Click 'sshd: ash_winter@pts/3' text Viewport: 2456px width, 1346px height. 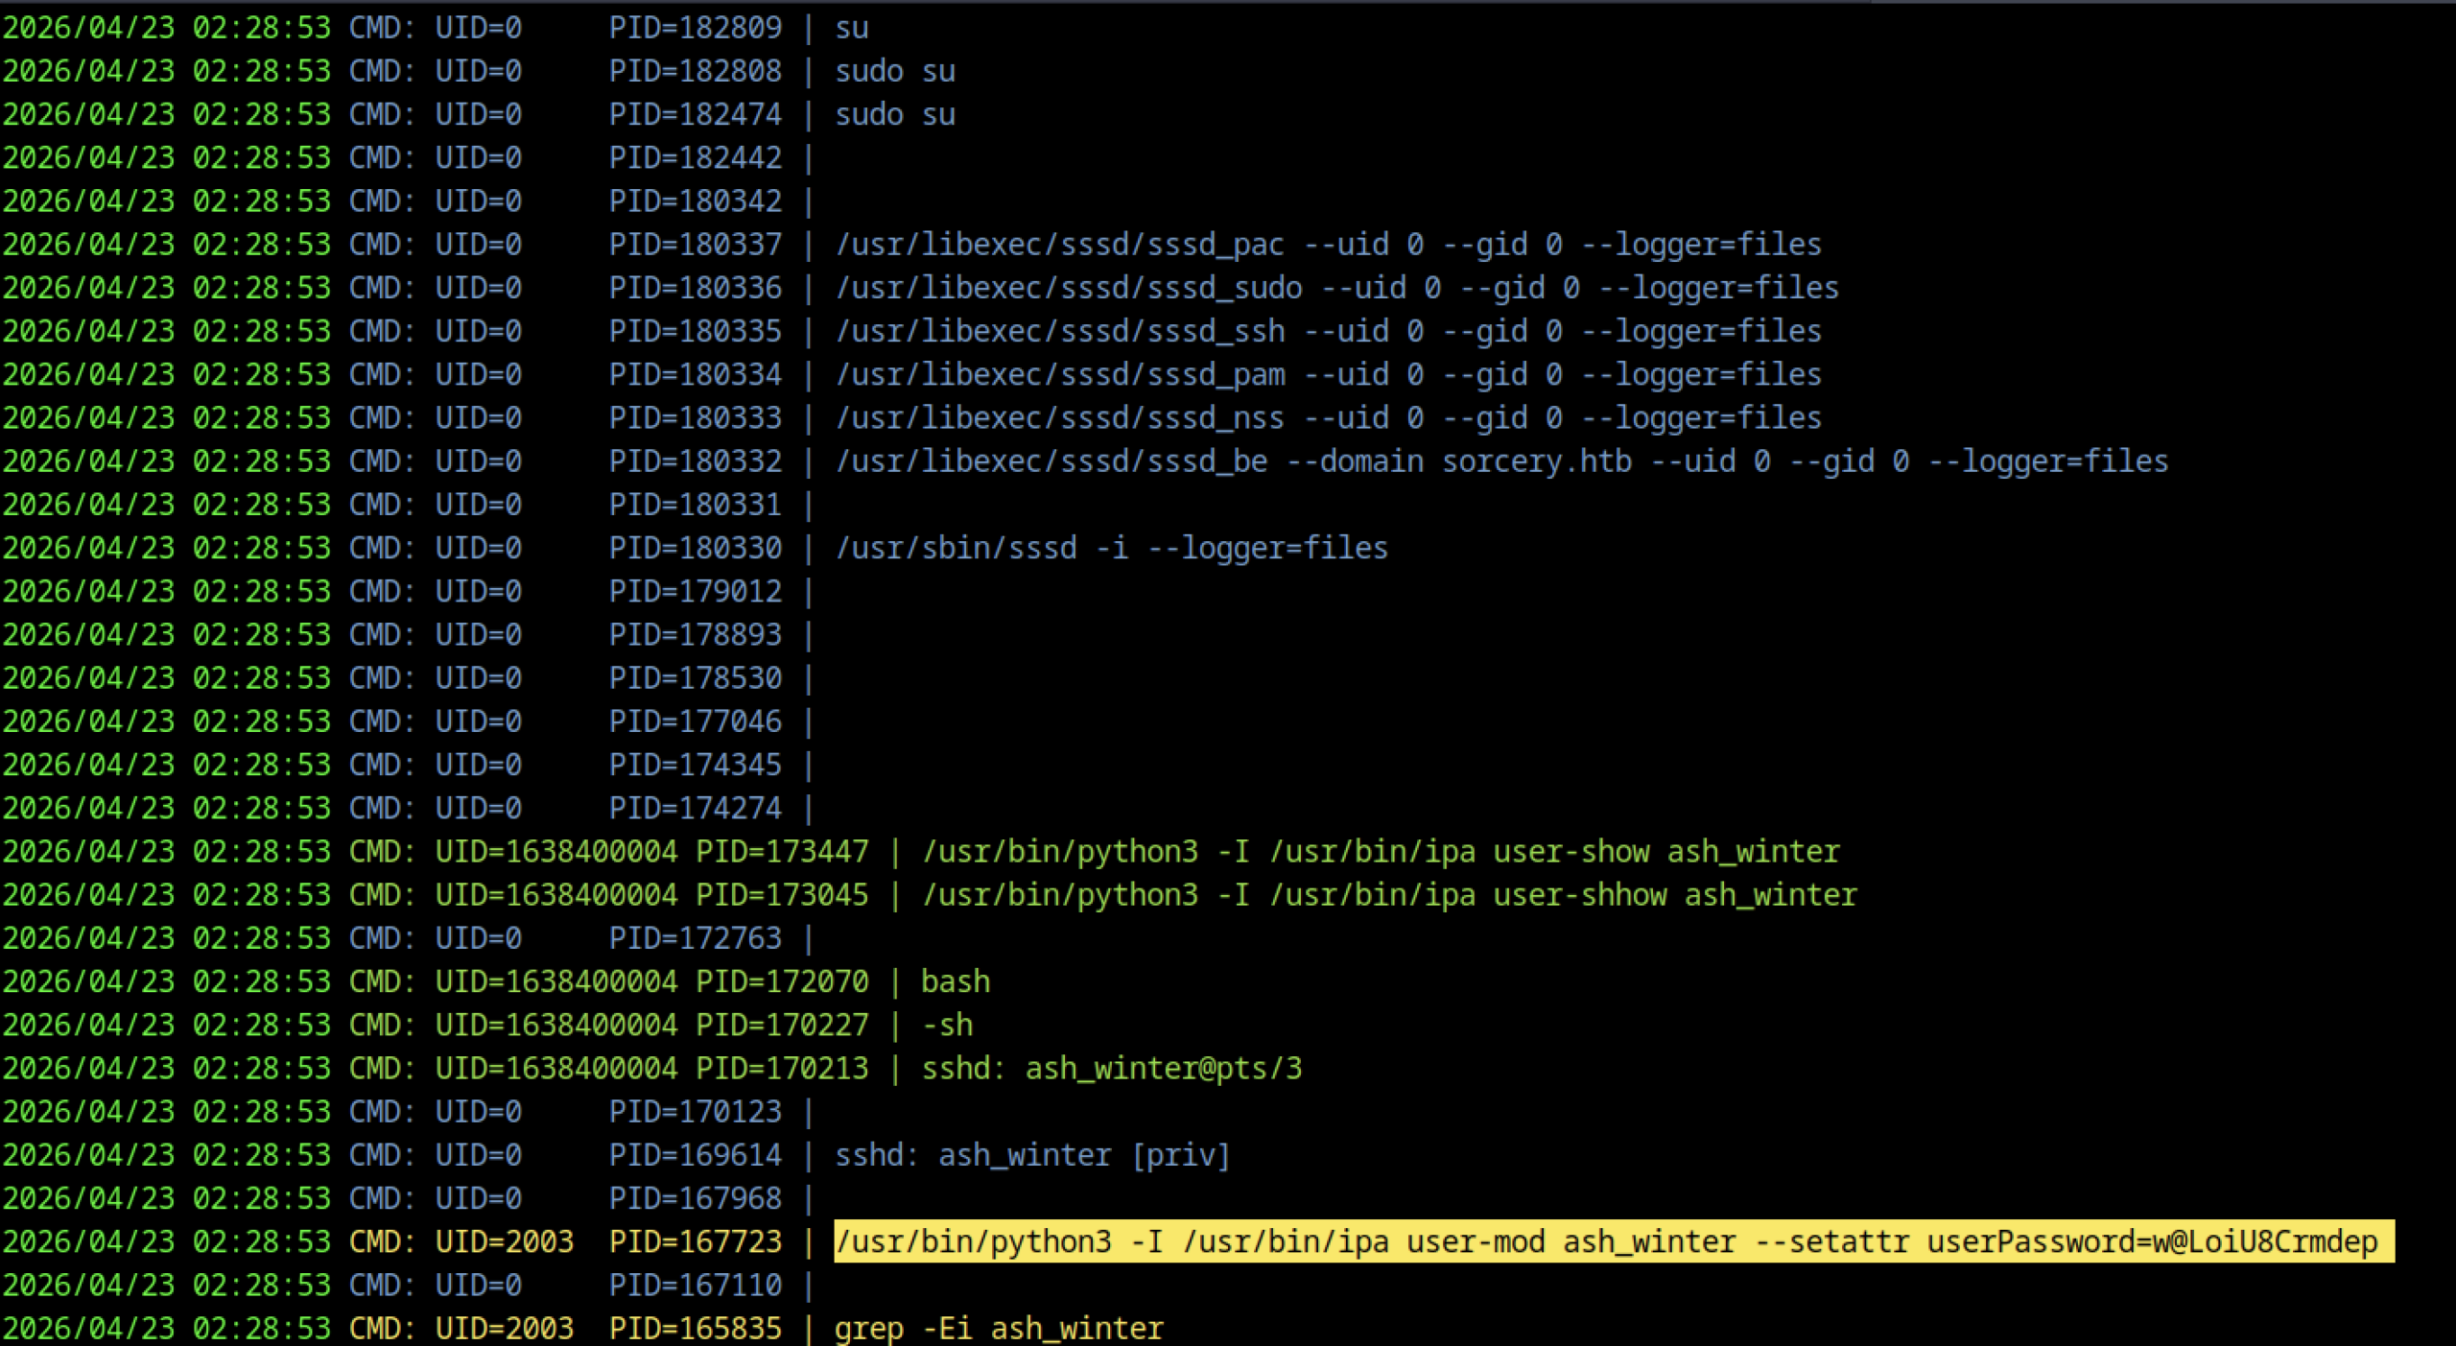pyautogui.click(x=1111, y=1068)
